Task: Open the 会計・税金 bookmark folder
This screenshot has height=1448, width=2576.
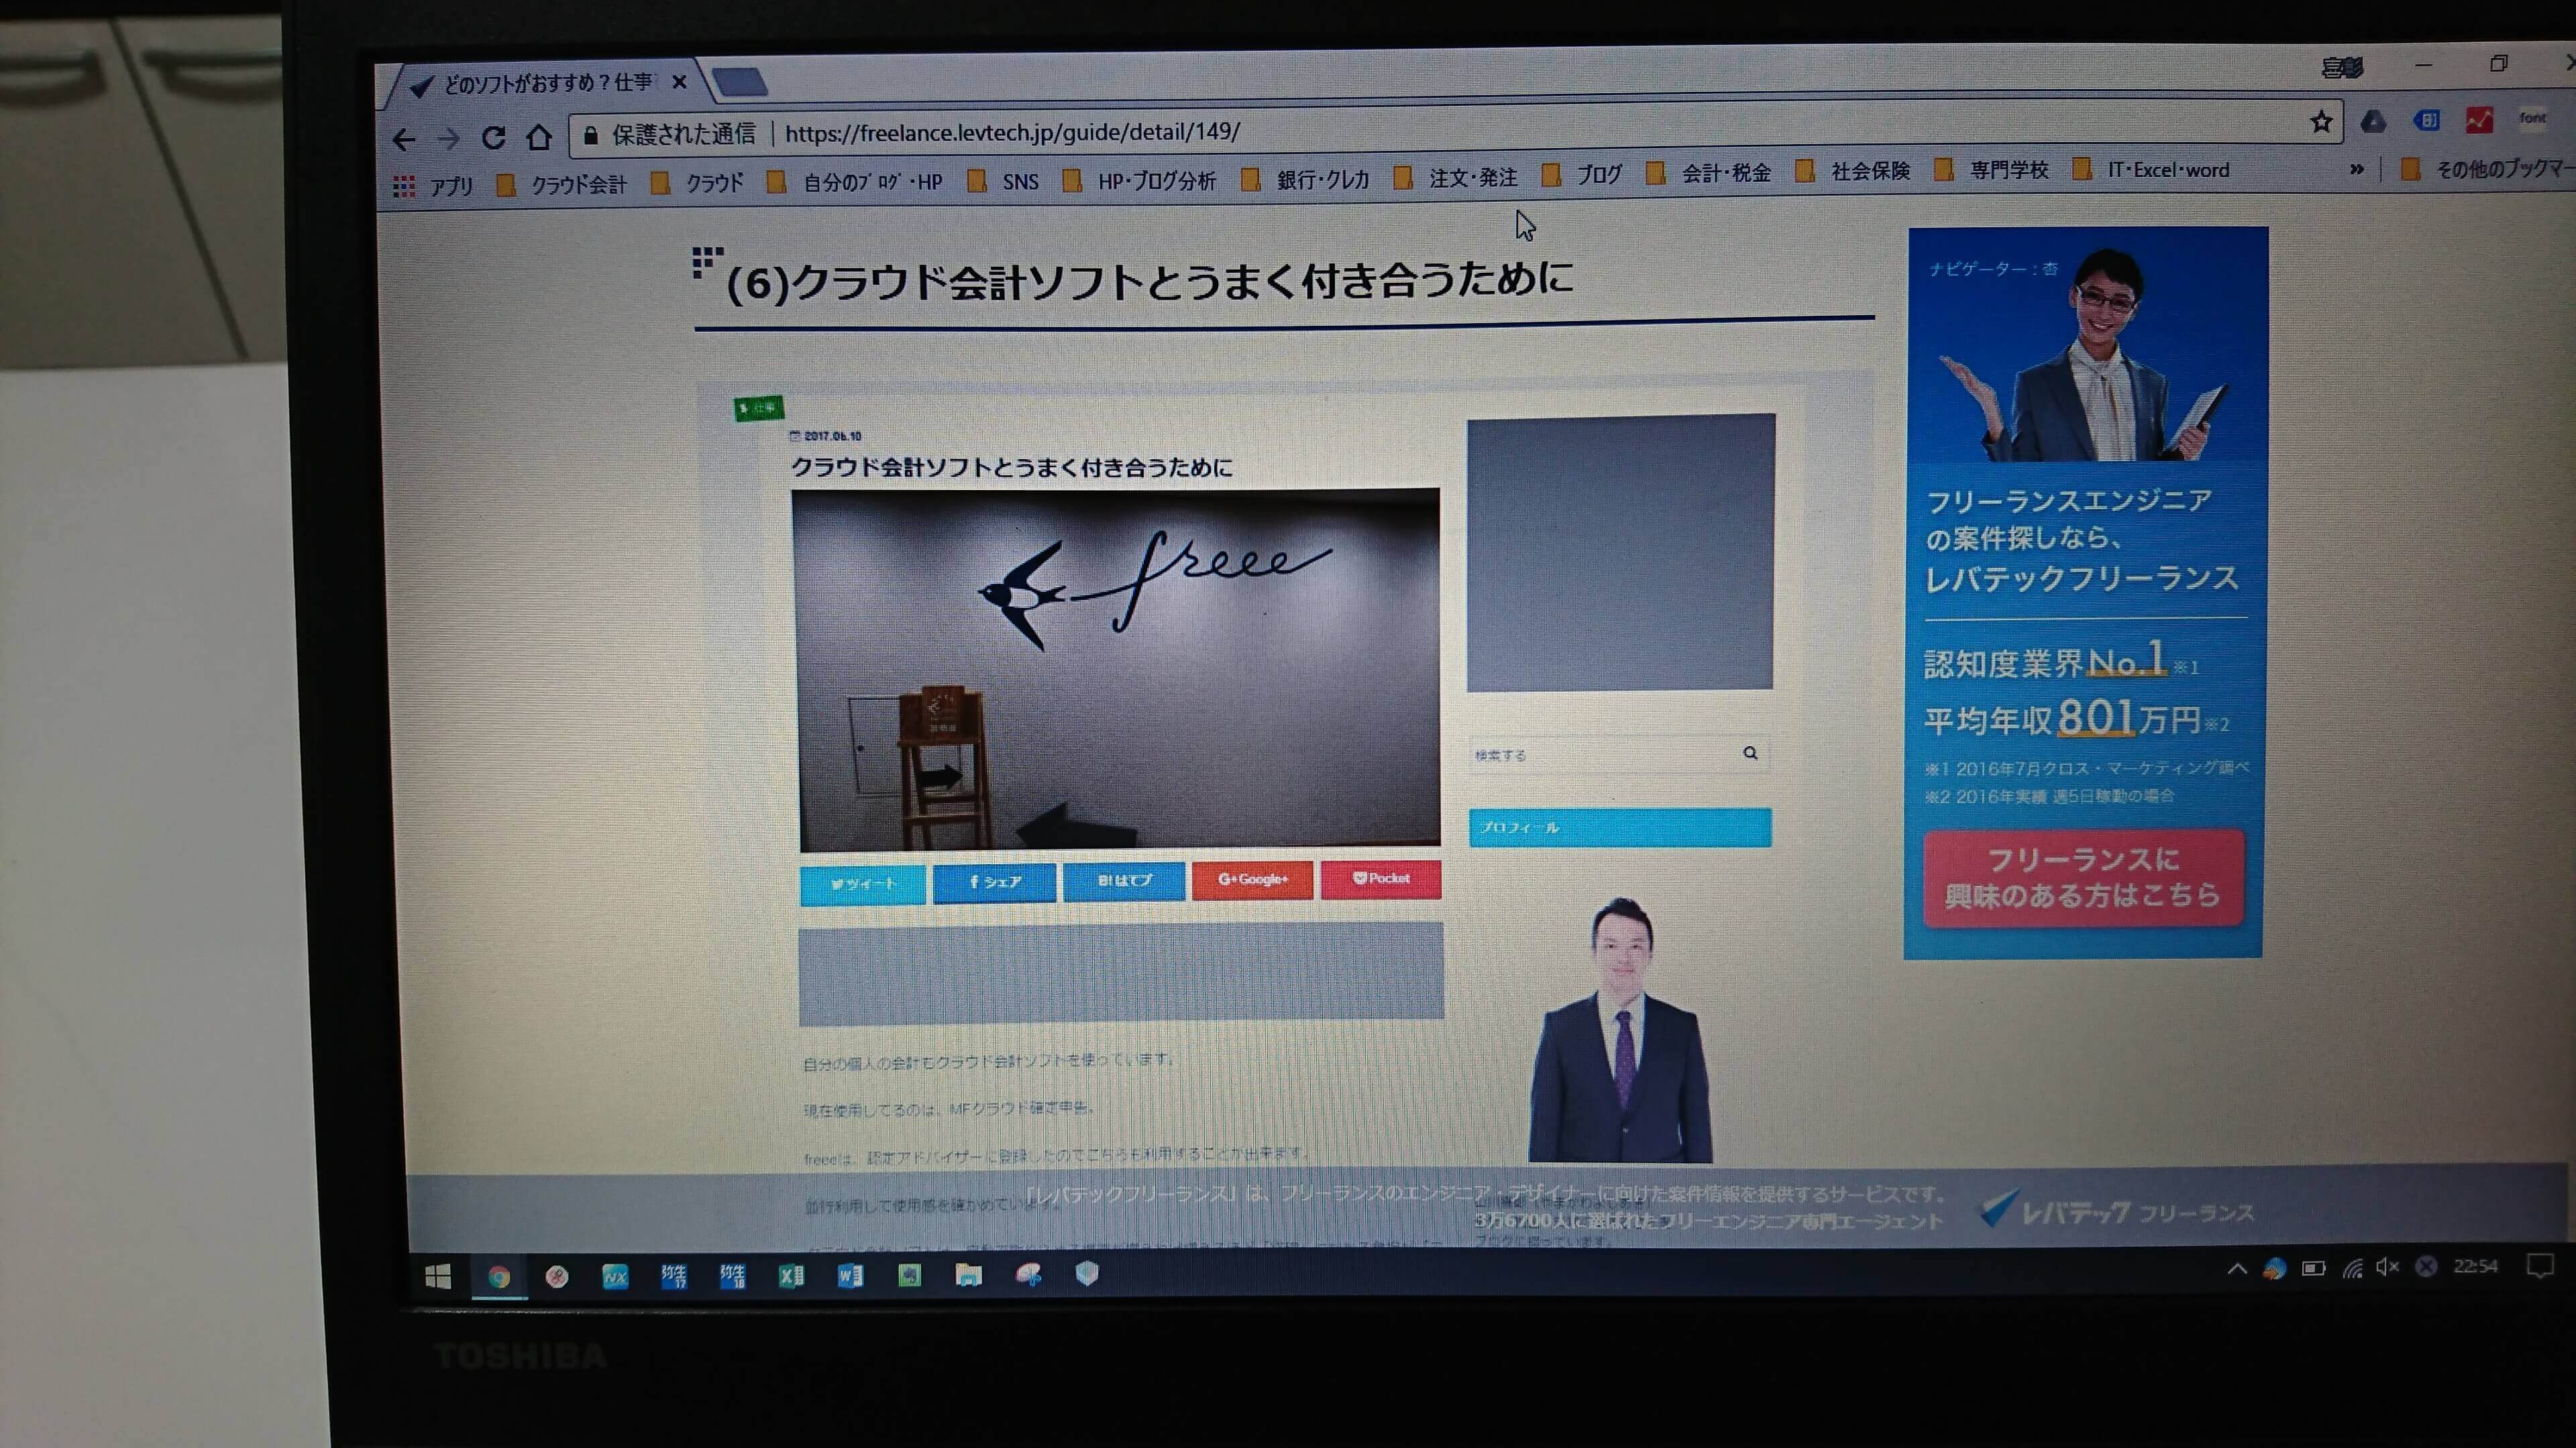Action: coord(1709,174)
